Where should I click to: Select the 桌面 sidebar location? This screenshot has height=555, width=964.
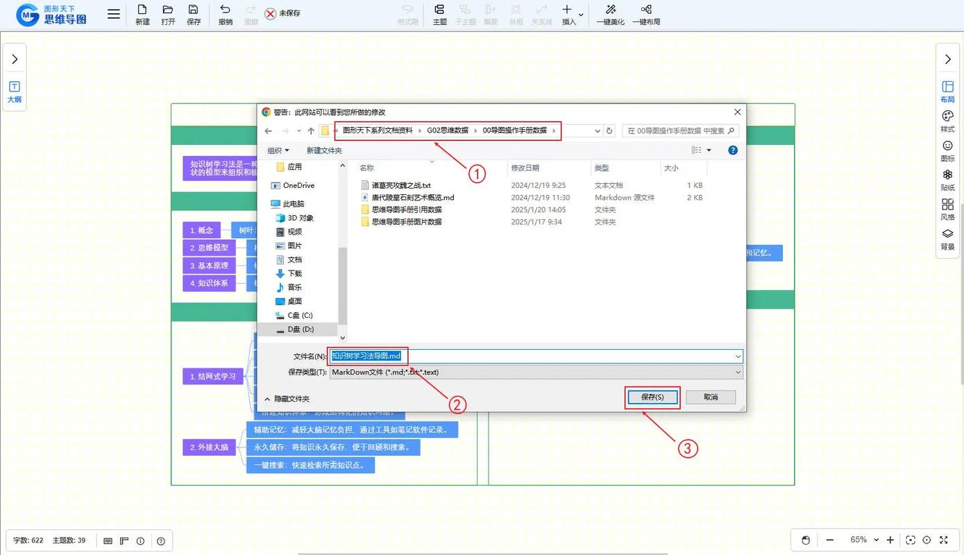[x=294, y=301]
